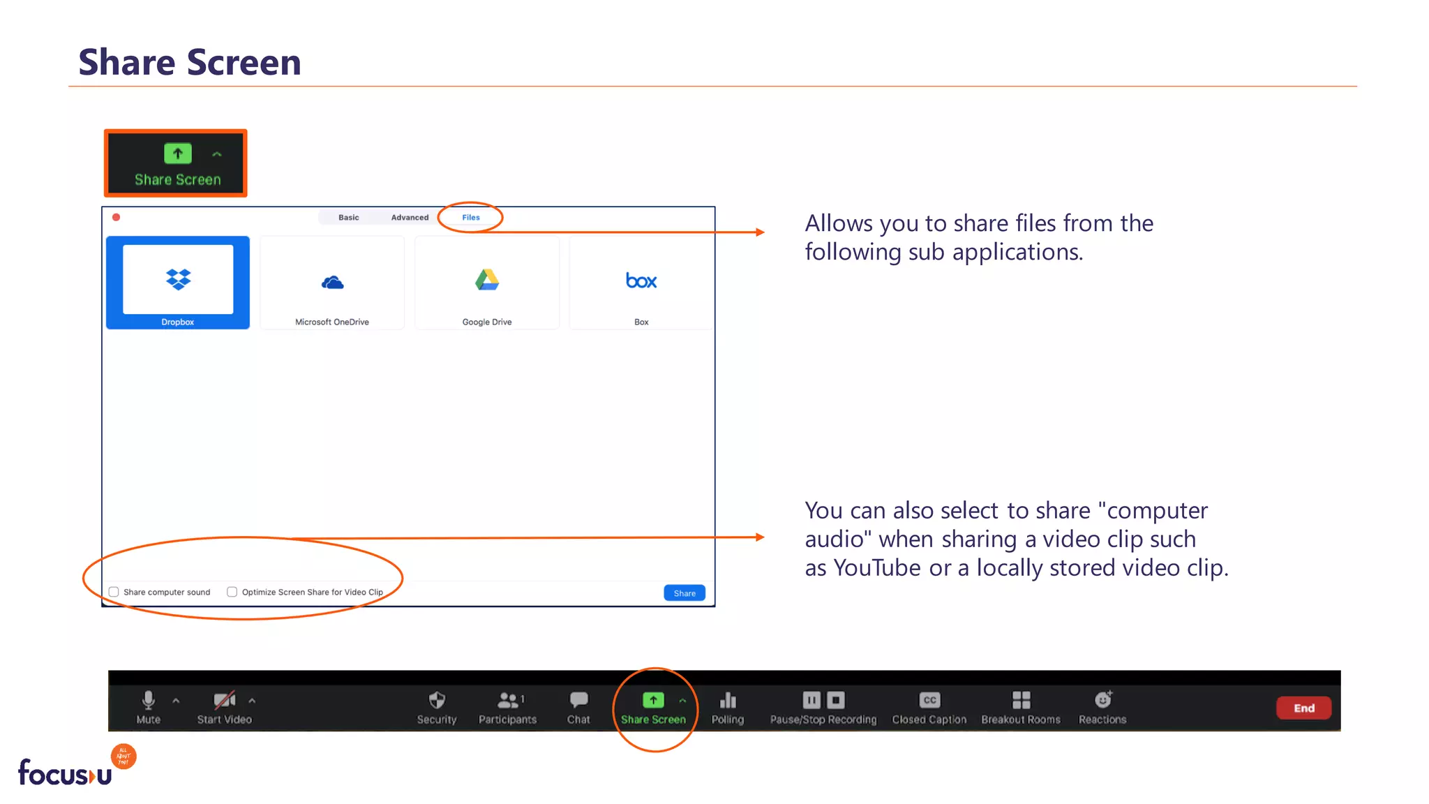Viewport: 1429px width, 804px height.
Task: Open the Chat bubble icon
Action: (578, 700)
